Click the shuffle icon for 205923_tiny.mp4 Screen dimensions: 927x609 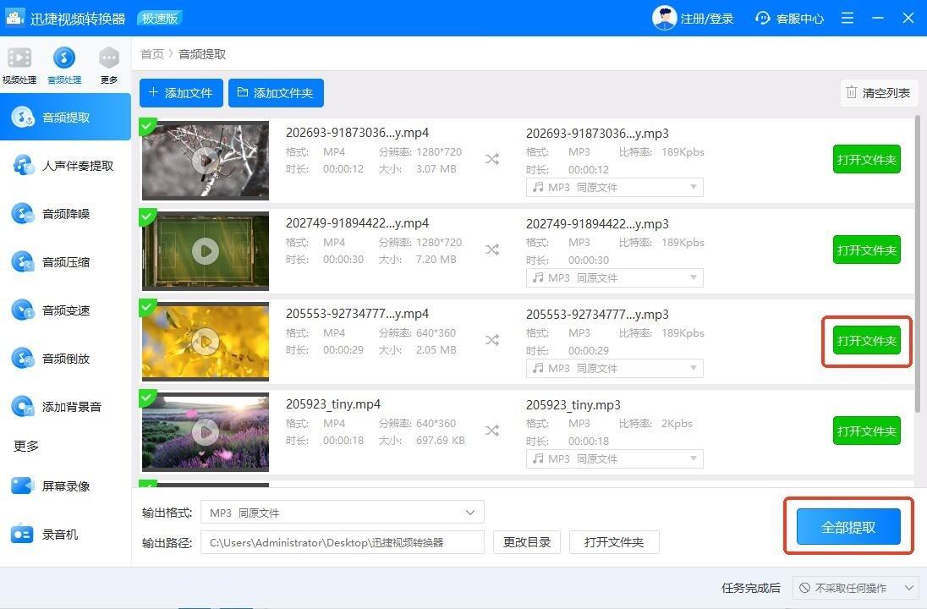coord(491,431)
